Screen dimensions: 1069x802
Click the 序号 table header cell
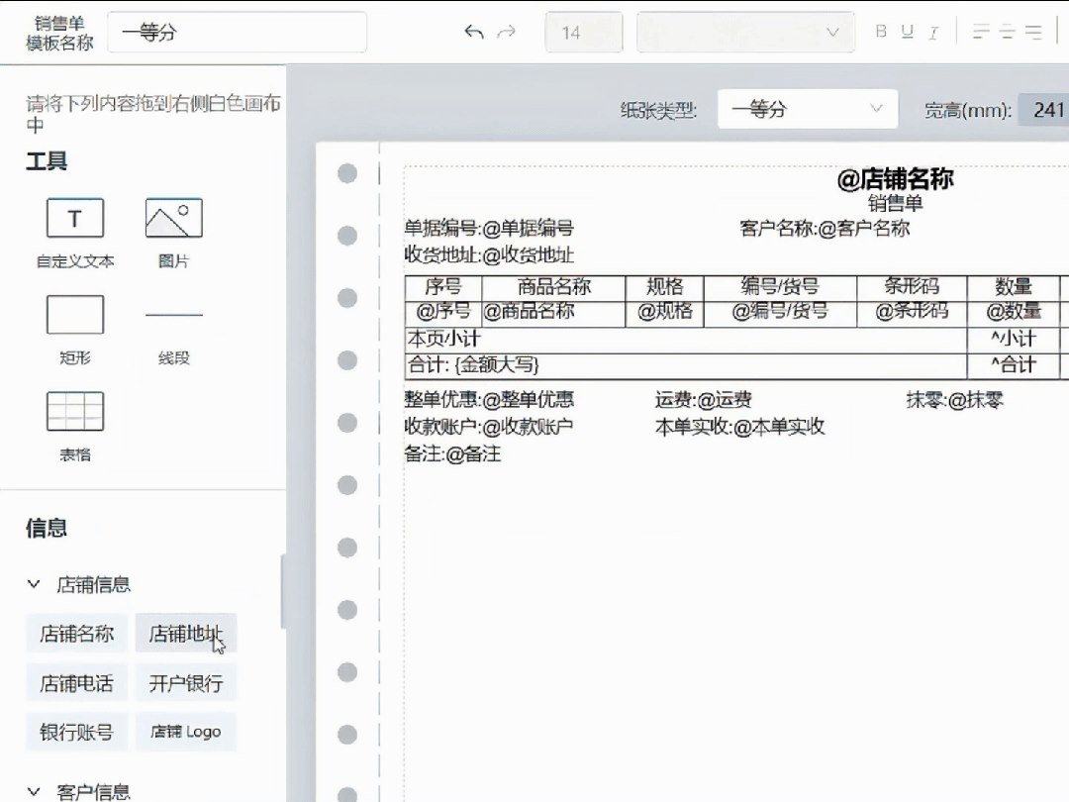[443, 287]
